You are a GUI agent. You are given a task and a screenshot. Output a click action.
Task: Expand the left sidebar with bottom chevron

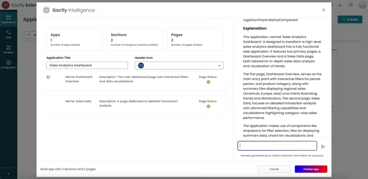8,173
